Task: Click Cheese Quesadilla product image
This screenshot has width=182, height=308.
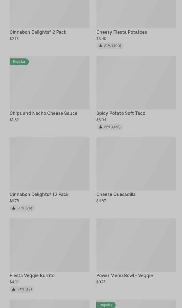Action: [x=136, y=164]
